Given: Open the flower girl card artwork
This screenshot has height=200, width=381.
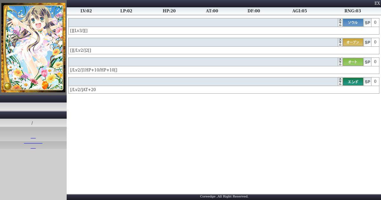Looking at the screenshot, I should pyautogui.click(x=33, y=48).
